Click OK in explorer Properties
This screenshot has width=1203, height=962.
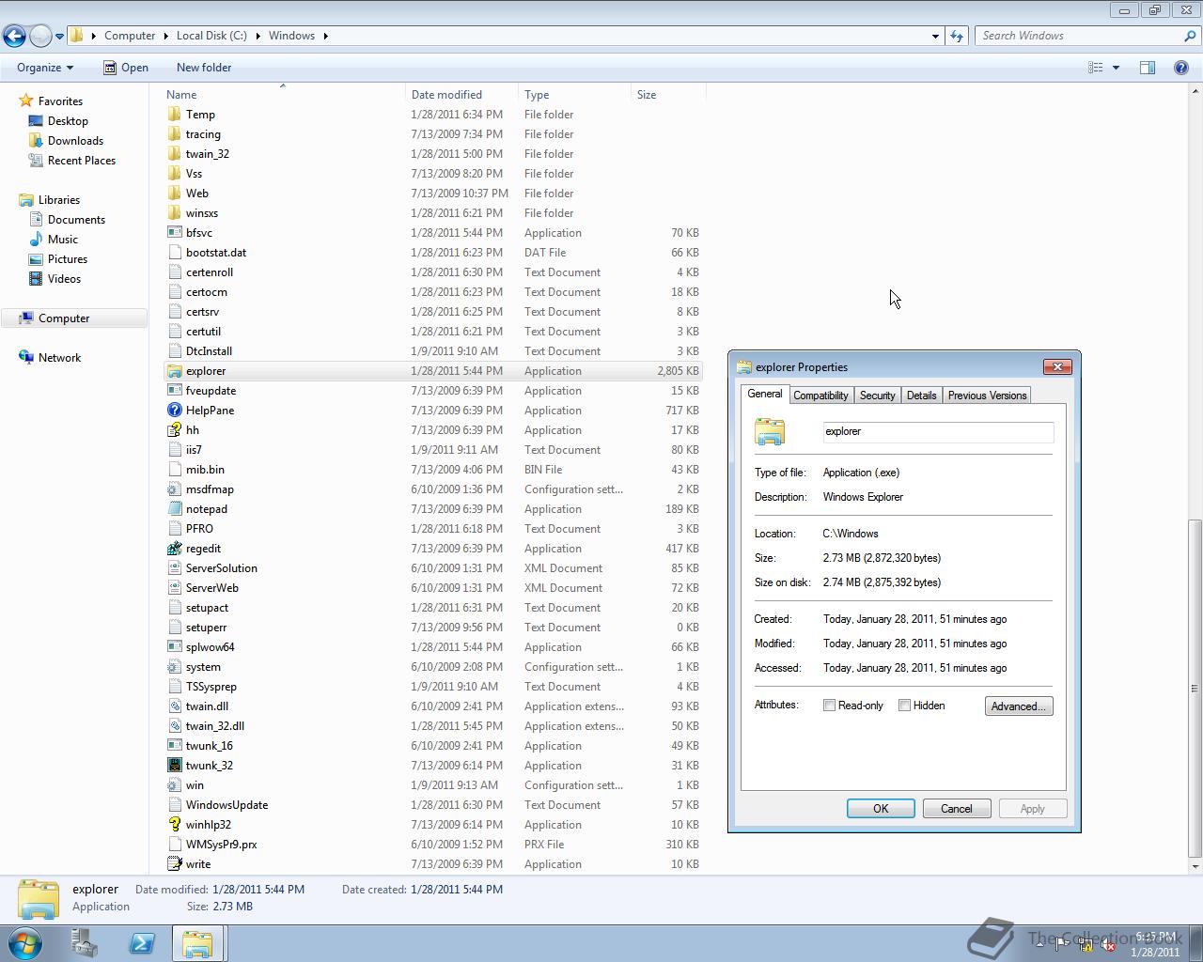coord(881,809)
